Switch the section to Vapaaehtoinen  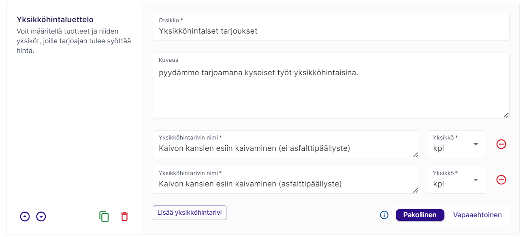(477, 215)
